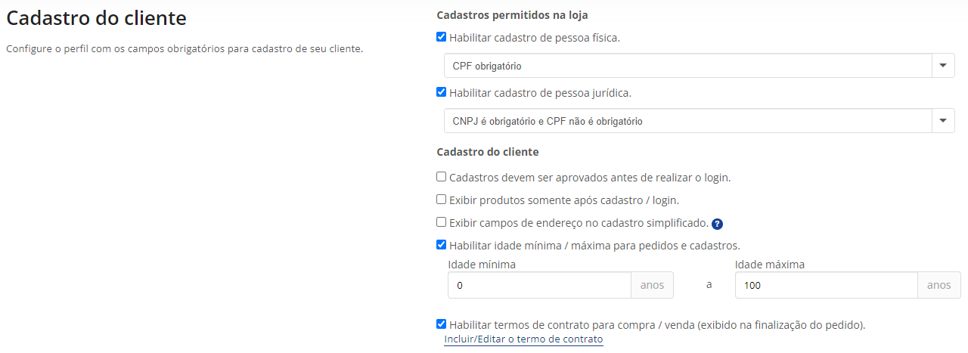Click the large Cadastro do cliente page title

click(97, 17)
